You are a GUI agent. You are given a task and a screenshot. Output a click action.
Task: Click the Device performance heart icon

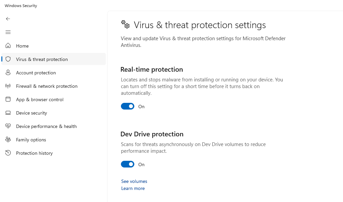tap(8, 126)
